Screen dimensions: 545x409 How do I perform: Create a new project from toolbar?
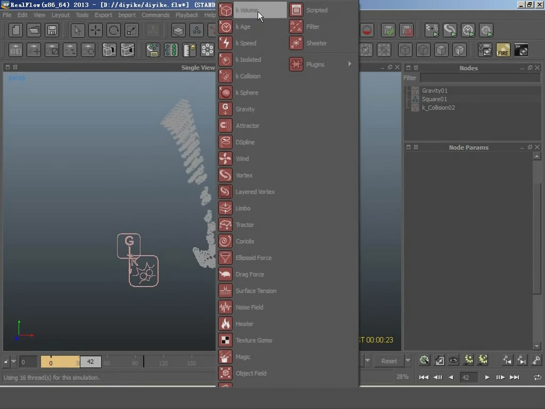tap(15, 30)
